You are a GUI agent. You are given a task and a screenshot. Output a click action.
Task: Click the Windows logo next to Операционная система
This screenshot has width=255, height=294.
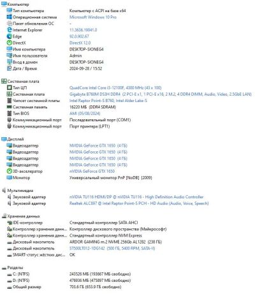9,17
